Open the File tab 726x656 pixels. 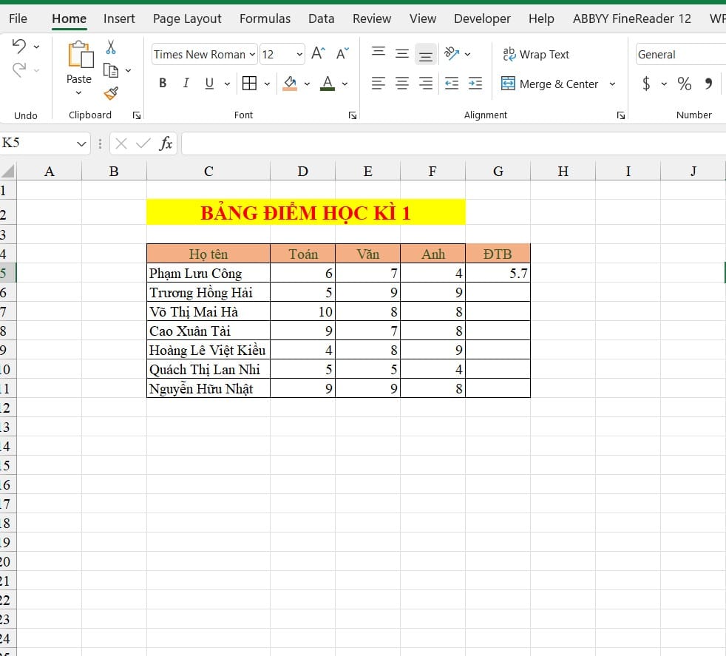click(18, 18)
